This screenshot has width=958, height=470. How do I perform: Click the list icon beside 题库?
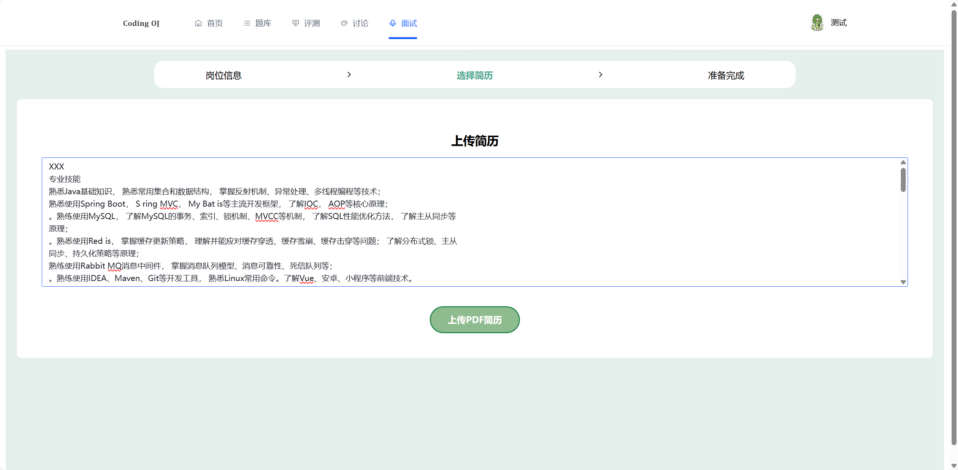tap(247, 23)
